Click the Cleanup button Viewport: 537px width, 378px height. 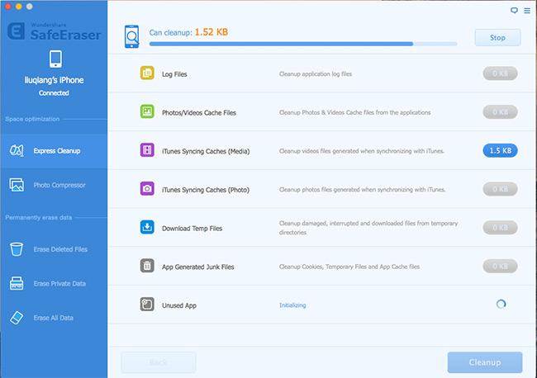[x=485, y=362]
